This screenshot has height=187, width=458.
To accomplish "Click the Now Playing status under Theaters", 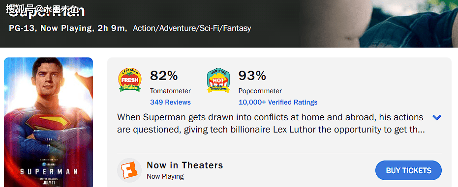I will click(165, 176).
